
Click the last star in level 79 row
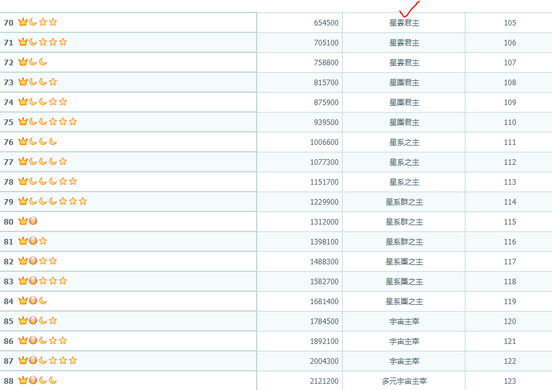click(x=83, y=202)
